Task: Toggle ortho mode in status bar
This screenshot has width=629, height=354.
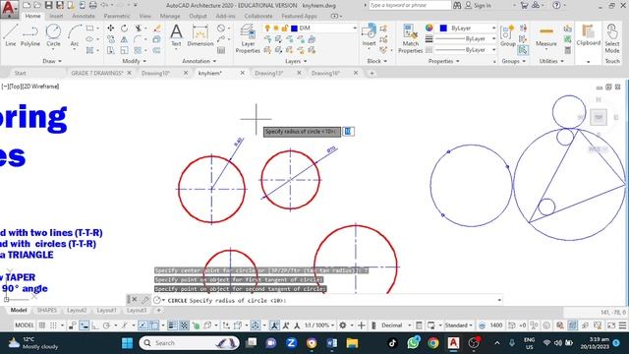Action: click(x=95, y=325)
